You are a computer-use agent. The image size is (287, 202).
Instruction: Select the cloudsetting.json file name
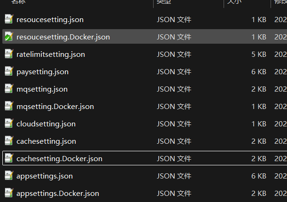[46, 124]
